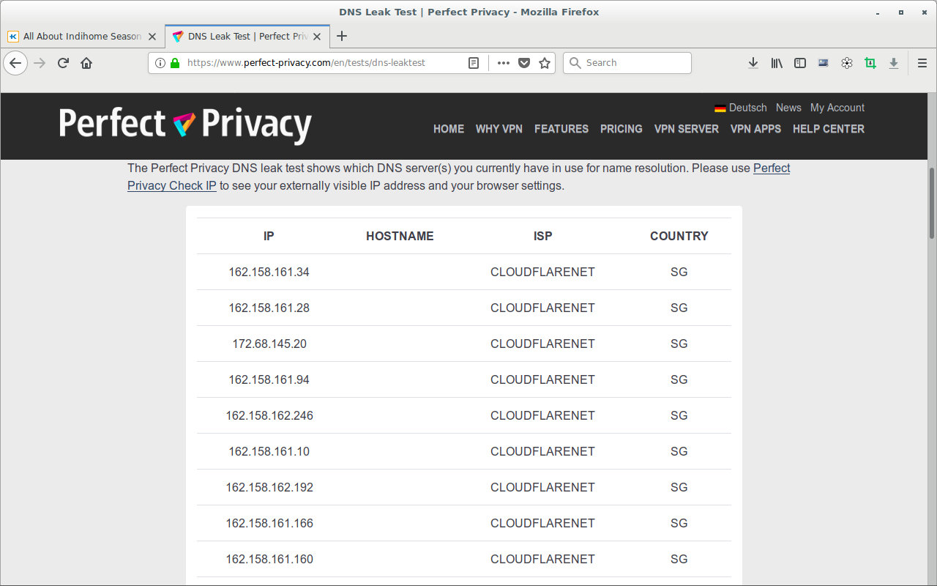The width and height of the screenshot is (937, 586).
Task: Open the PRICING page
Action: click(x=621, y=129)
